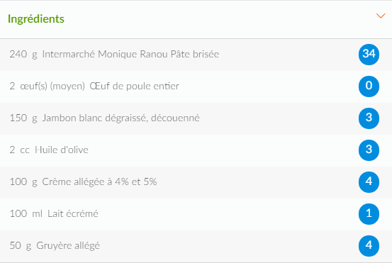Image resolution: width=392 pixels, height=263 pixels.
Task: Click the 150 g quantity of Jambon blanc
Action: [23, 118]
